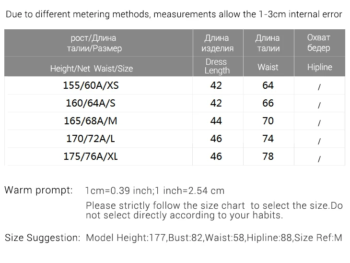This screenshot has width=350, height=263.
Task: Select the 160/64A/S size cell
Action: (x=91, y=103)
